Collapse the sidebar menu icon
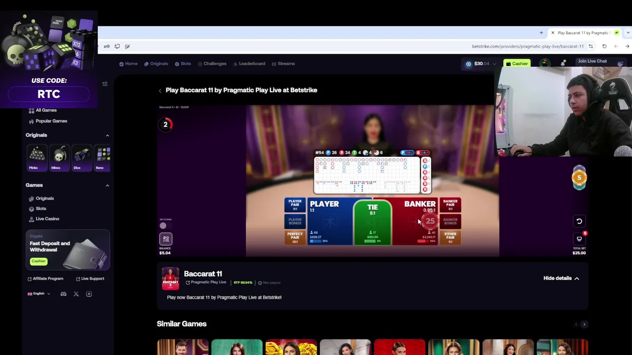 pyautogui.click(x=105, y=84)
